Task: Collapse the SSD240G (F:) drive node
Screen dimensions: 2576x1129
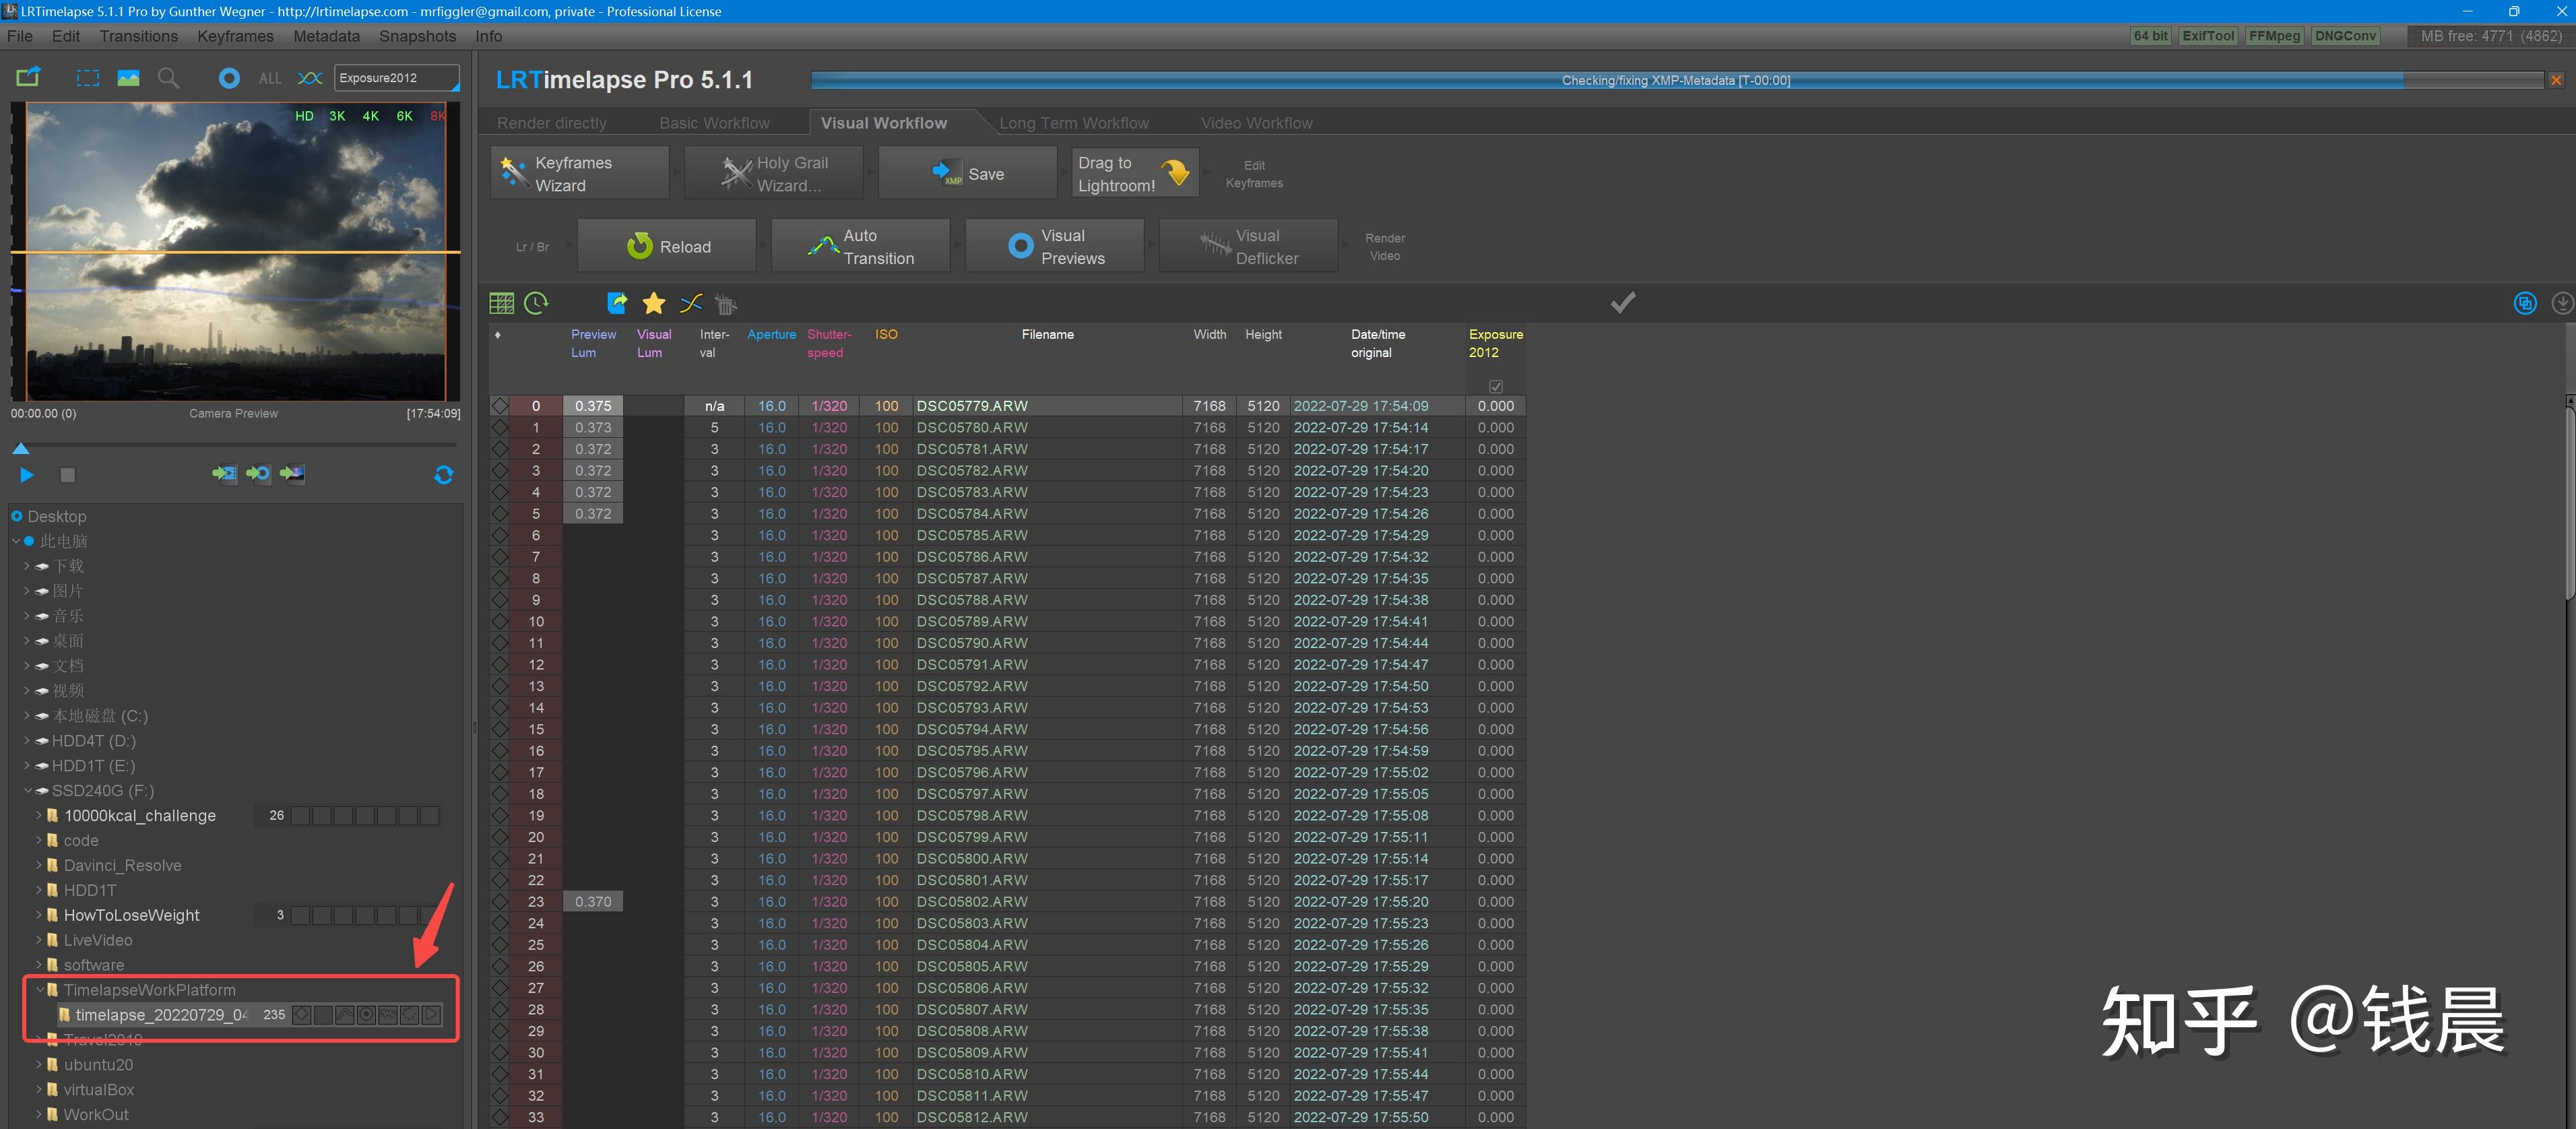Action: (28, 791)
